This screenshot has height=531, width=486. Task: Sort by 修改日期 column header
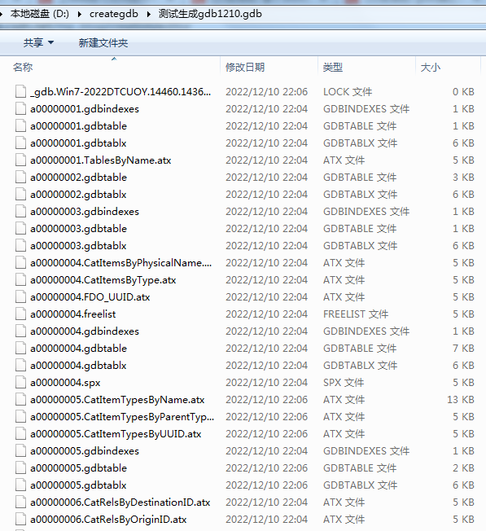(245, 68)
